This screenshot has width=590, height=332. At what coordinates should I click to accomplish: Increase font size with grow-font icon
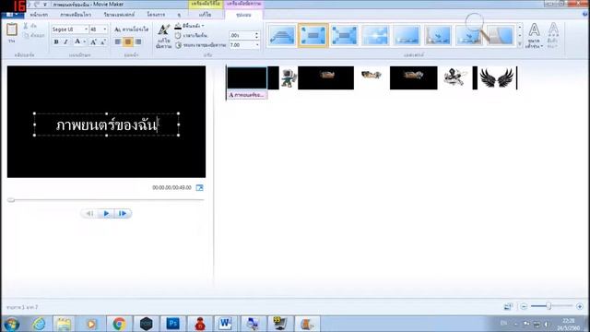click(93, 41)
